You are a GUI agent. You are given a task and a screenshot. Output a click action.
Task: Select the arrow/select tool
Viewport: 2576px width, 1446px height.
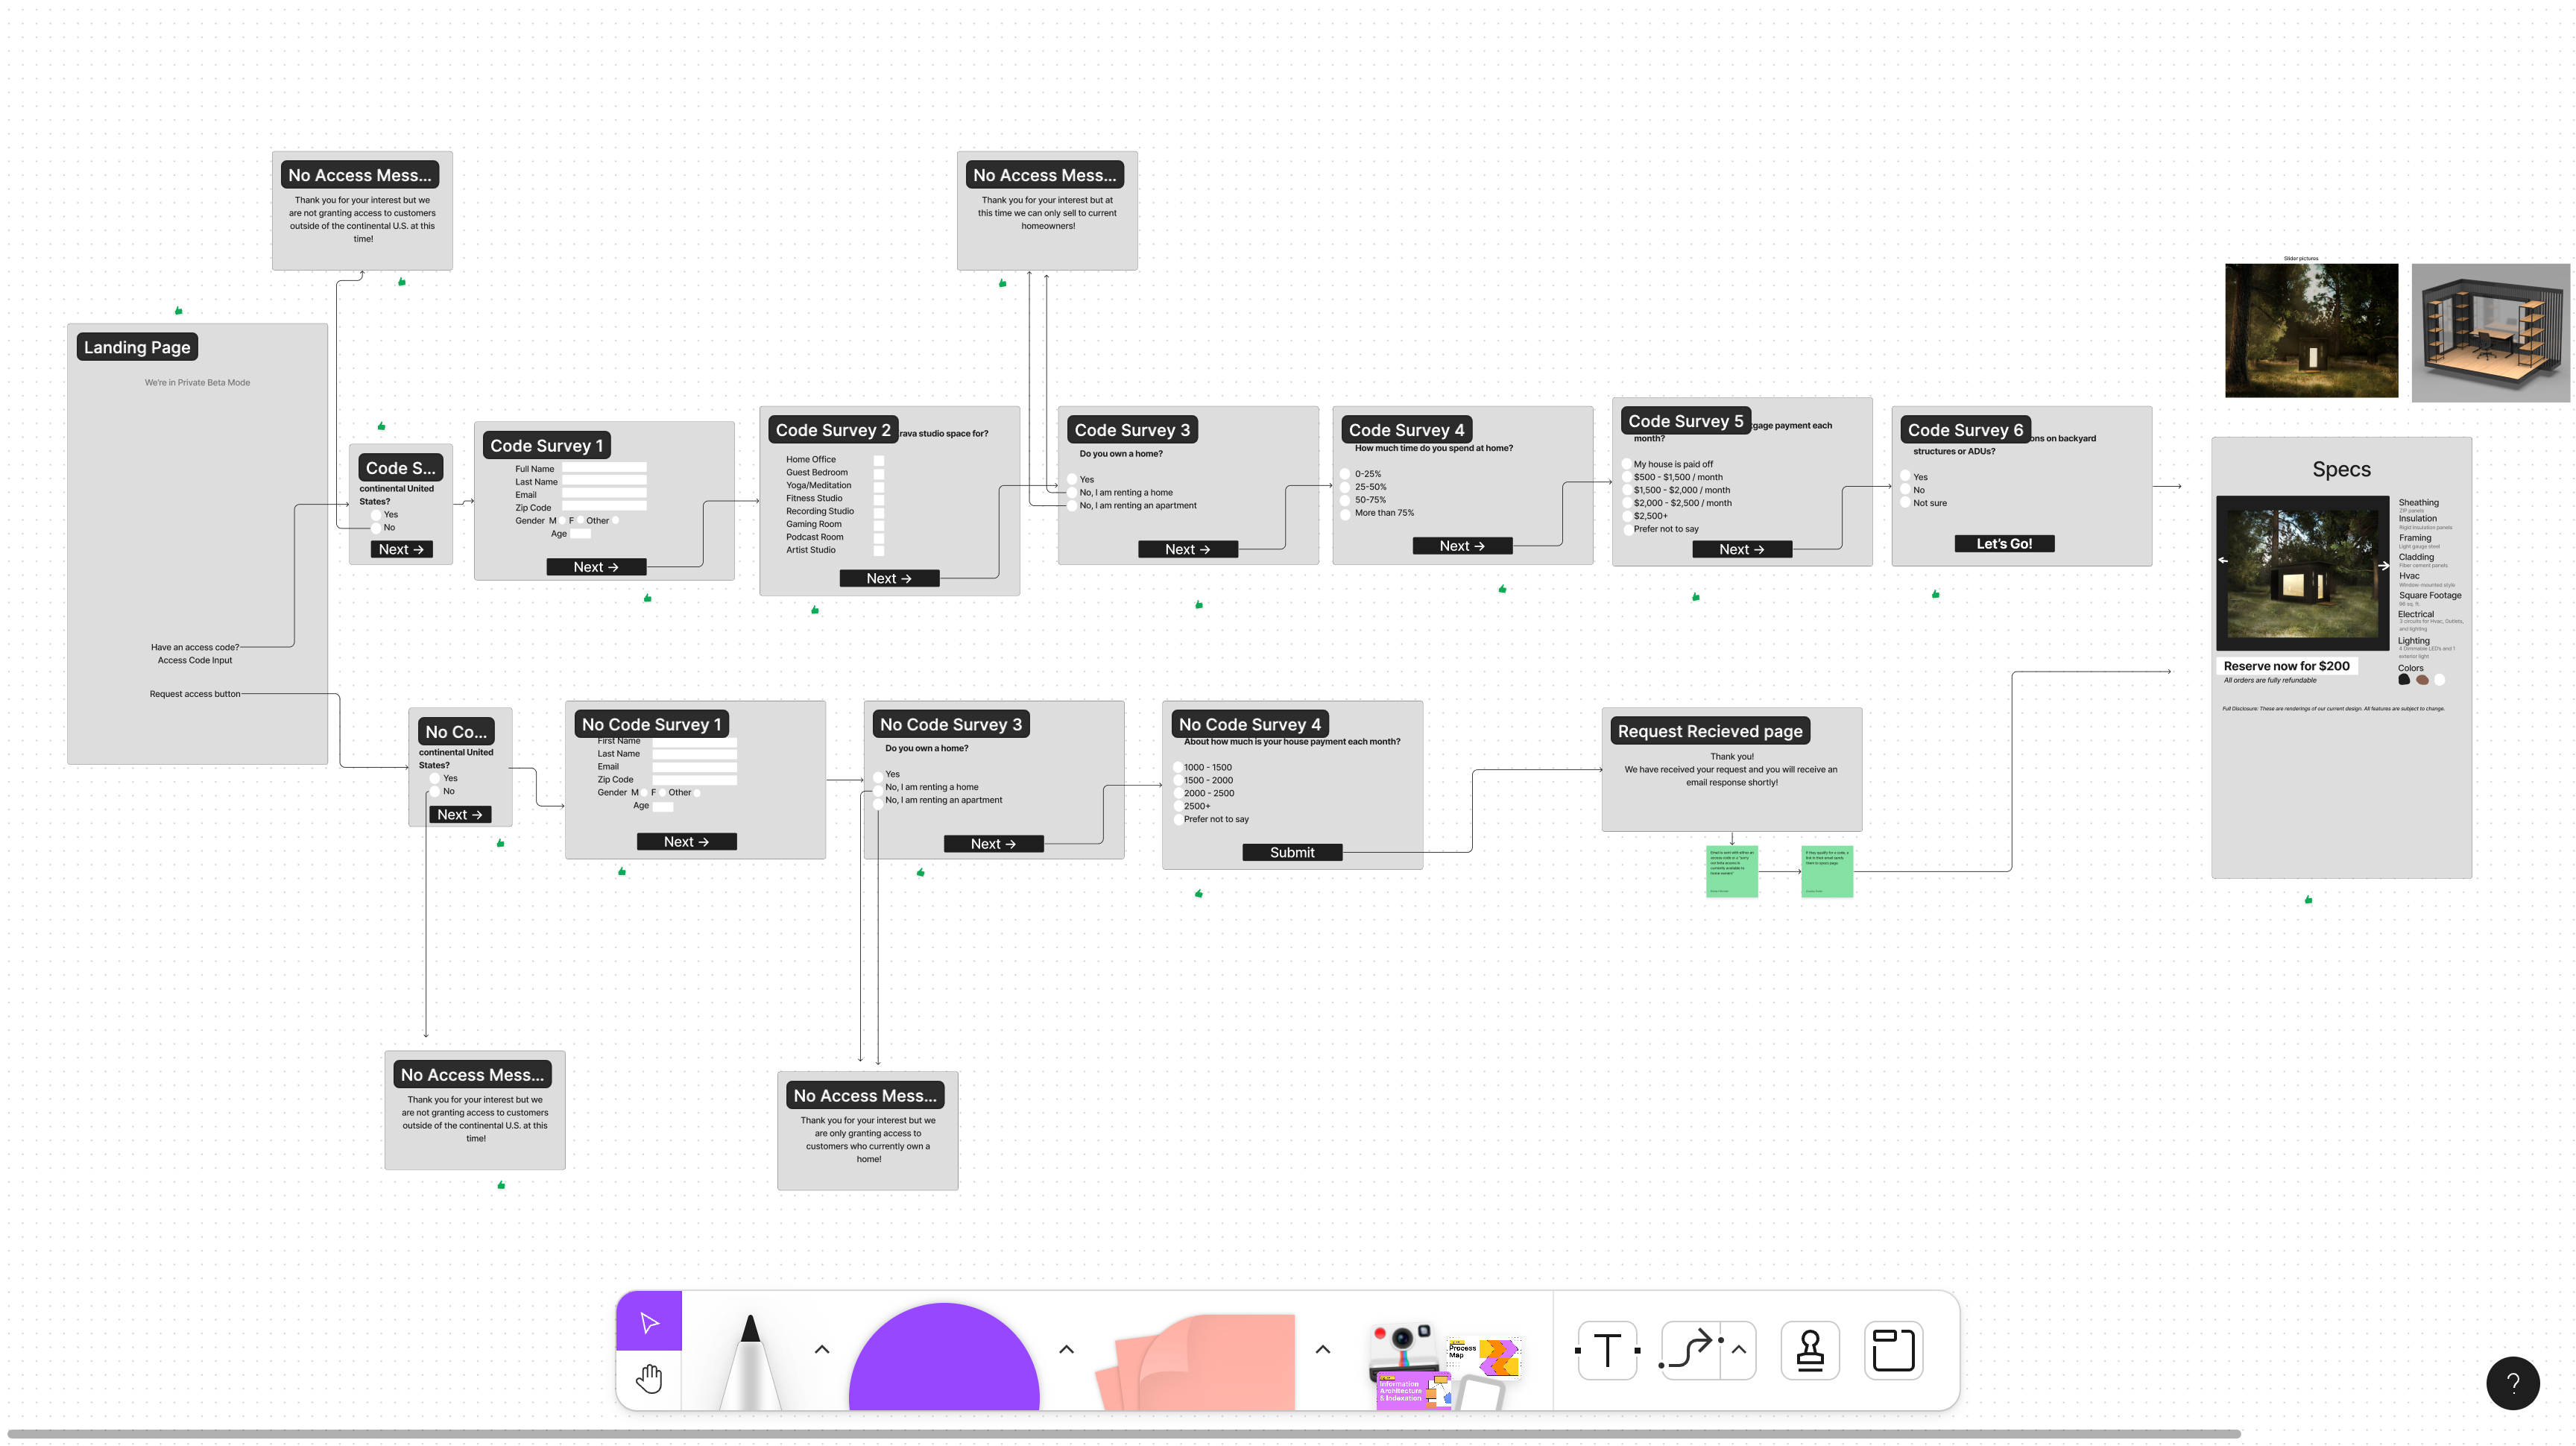649,1322
